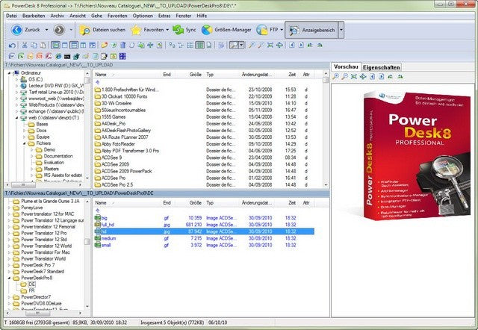478x330 pixels.
Task: Launch Internet Explorer icon in launch bar
Action: pyautogui.click(x=58, y=57)
